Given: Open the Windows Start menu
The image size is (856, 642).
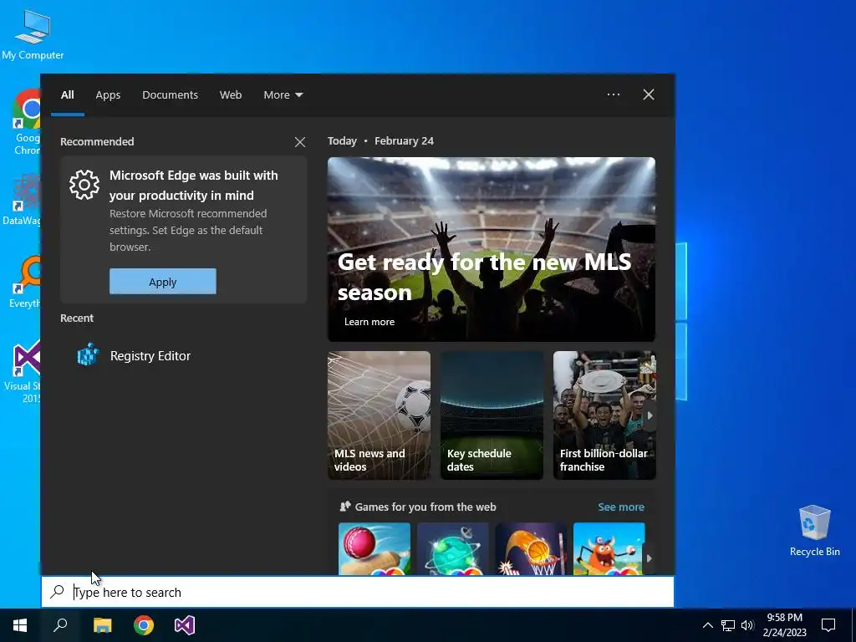Looking at the screenshot, I should 20,625.
